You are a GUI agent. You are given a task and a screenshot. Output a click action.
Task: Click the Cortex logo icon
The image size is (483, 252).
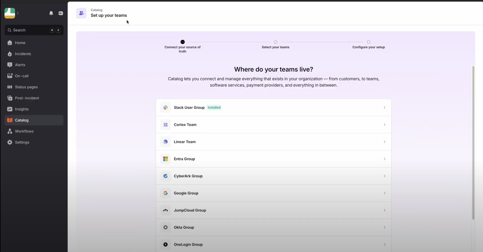pyautogui.click(x=165, y=125)
